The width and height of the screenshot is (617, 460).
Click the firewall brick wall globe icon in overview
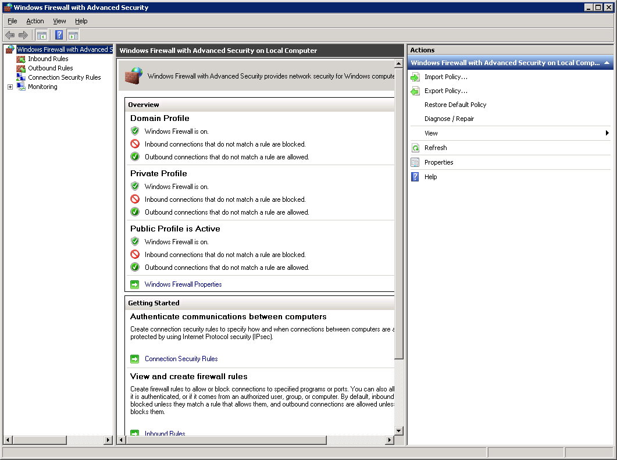coord(133,76)
